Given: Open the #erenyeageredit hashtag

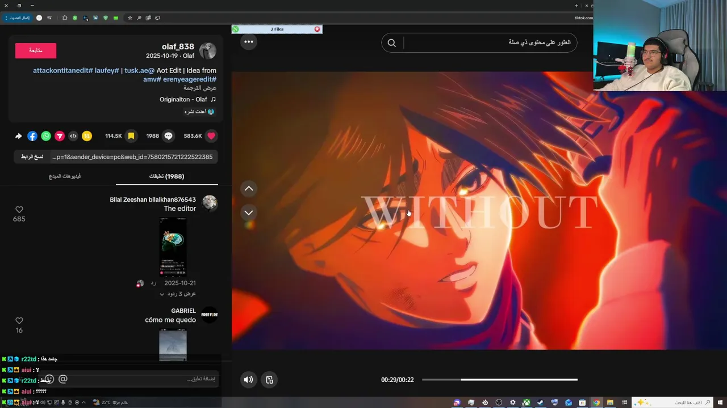Looking at the screenshot, I should 190,79.
